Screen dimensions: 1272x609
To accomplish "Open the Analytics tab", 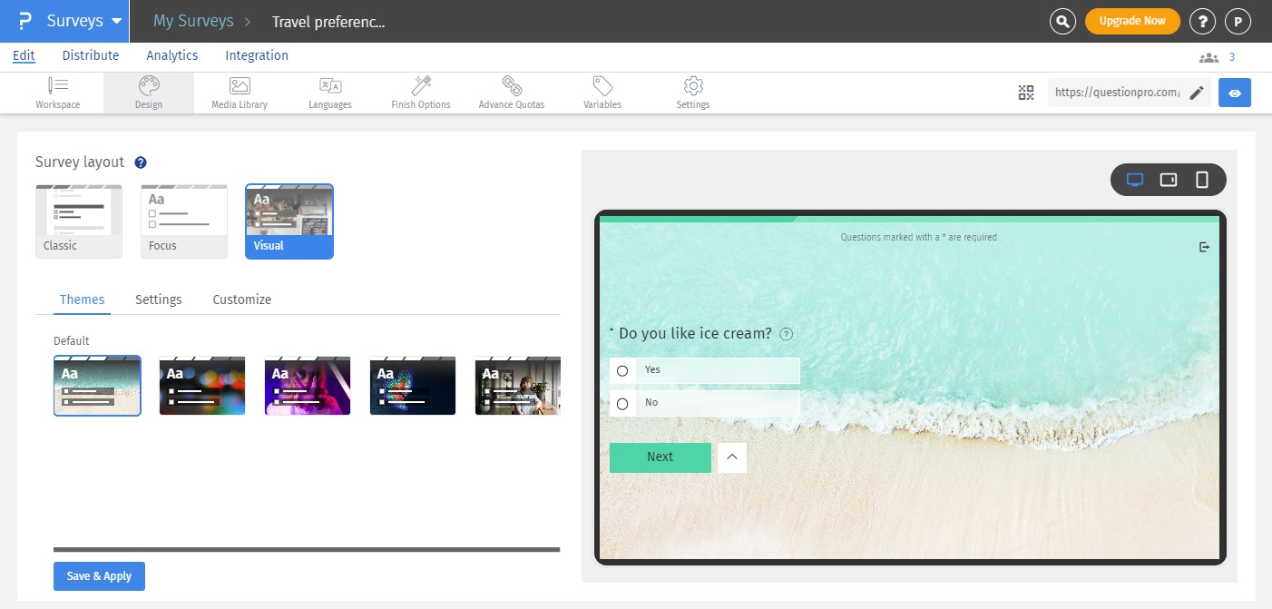I will tap(172, 55).
